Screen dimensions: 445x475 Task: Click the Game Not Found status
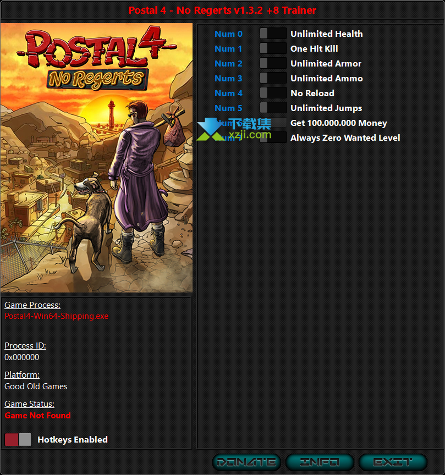click(x=37, y=416)
